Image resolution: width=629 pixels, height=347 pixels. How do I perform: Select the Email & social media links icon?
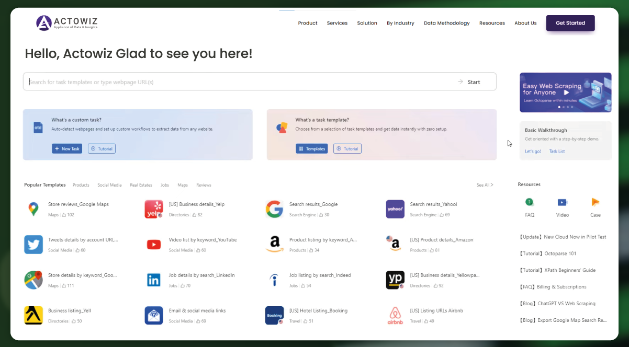pyautogui.click(x=154, y=315)
